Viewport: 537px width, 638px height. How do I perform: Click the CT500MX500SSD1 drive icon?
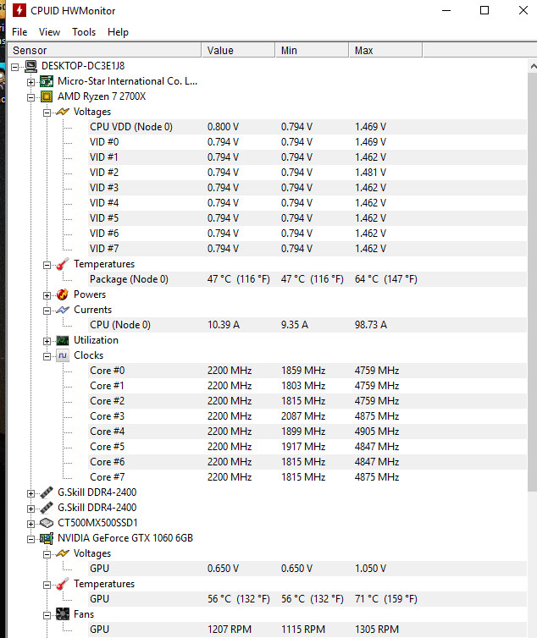click(x=47, y=523)
